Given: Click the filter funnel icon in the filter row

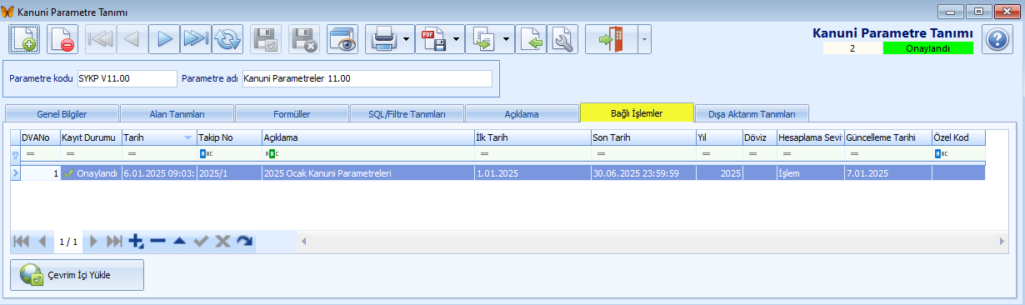Looking at the screenshot, I should coord(15,154).
